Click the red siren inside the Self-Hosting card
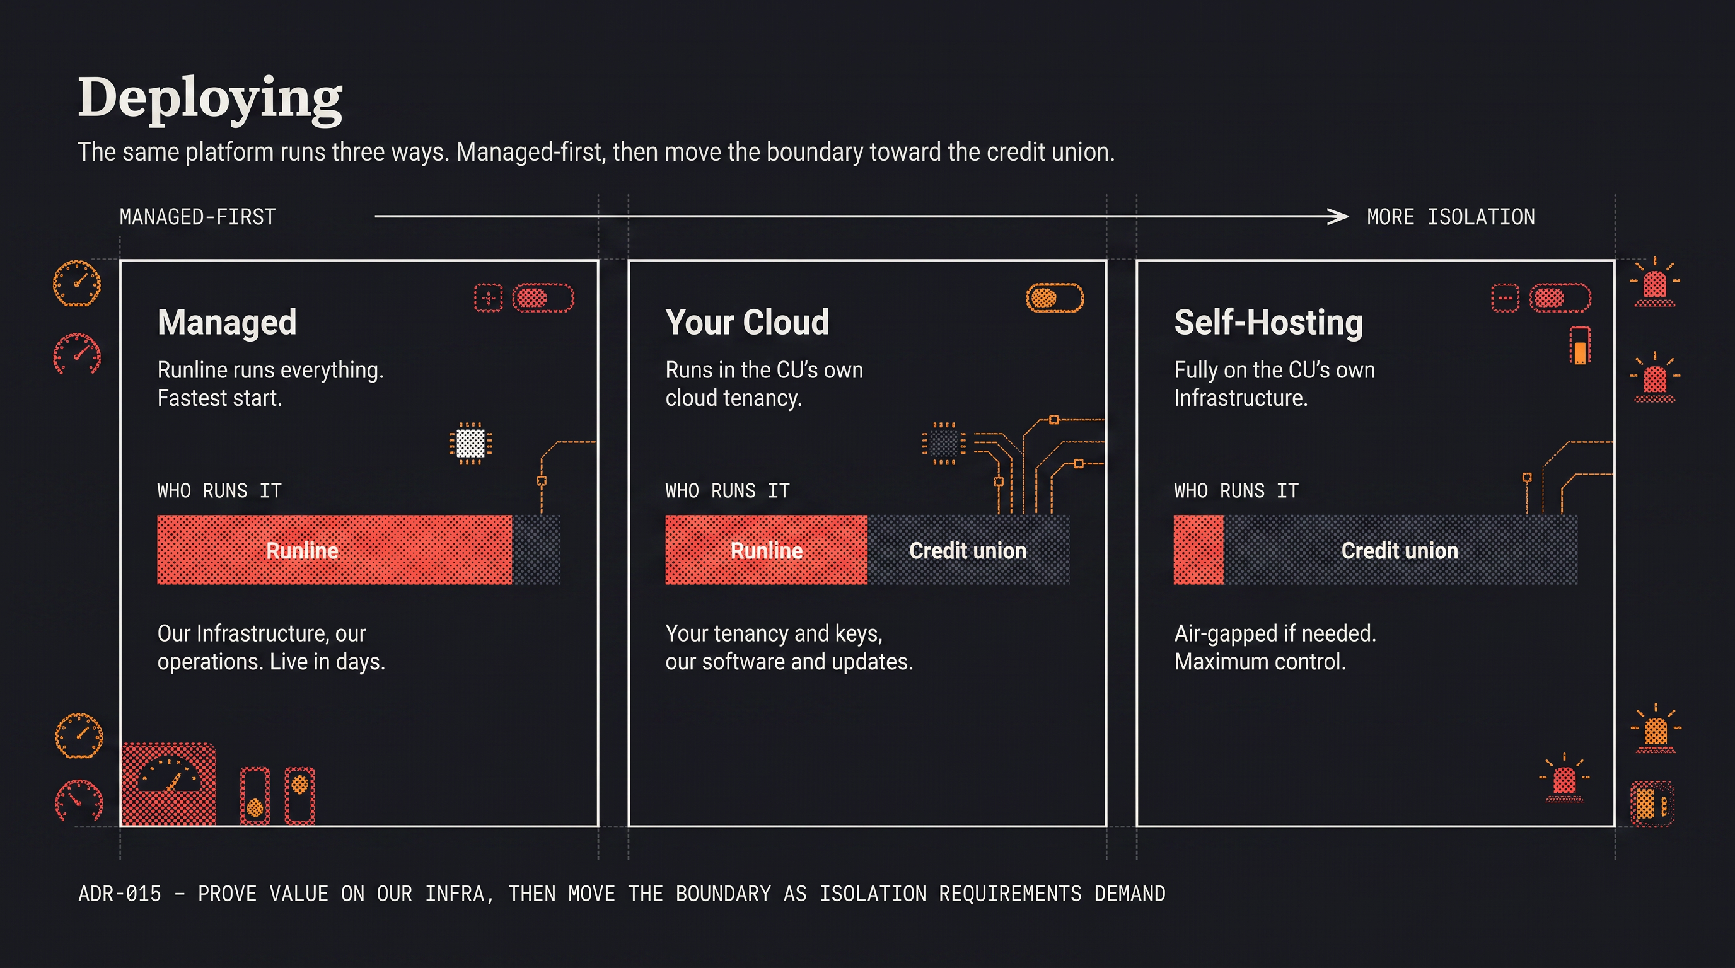Image resolution: width=1735 pixels, height=968 pixels. coord(1564,779)
